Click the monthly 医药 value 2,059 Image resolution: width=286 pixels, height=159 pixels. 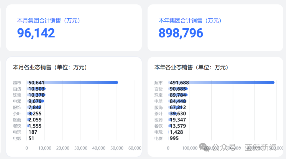tap(35, 120)
